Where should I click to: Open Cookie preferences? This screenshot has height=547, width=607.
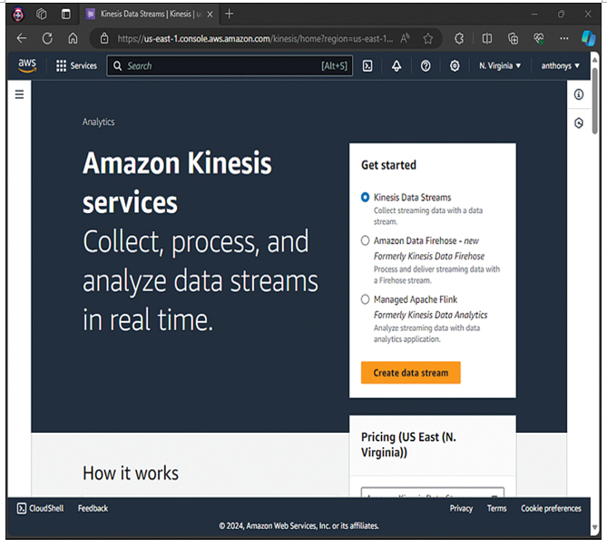pyautogui.click(x=551, y=508)
